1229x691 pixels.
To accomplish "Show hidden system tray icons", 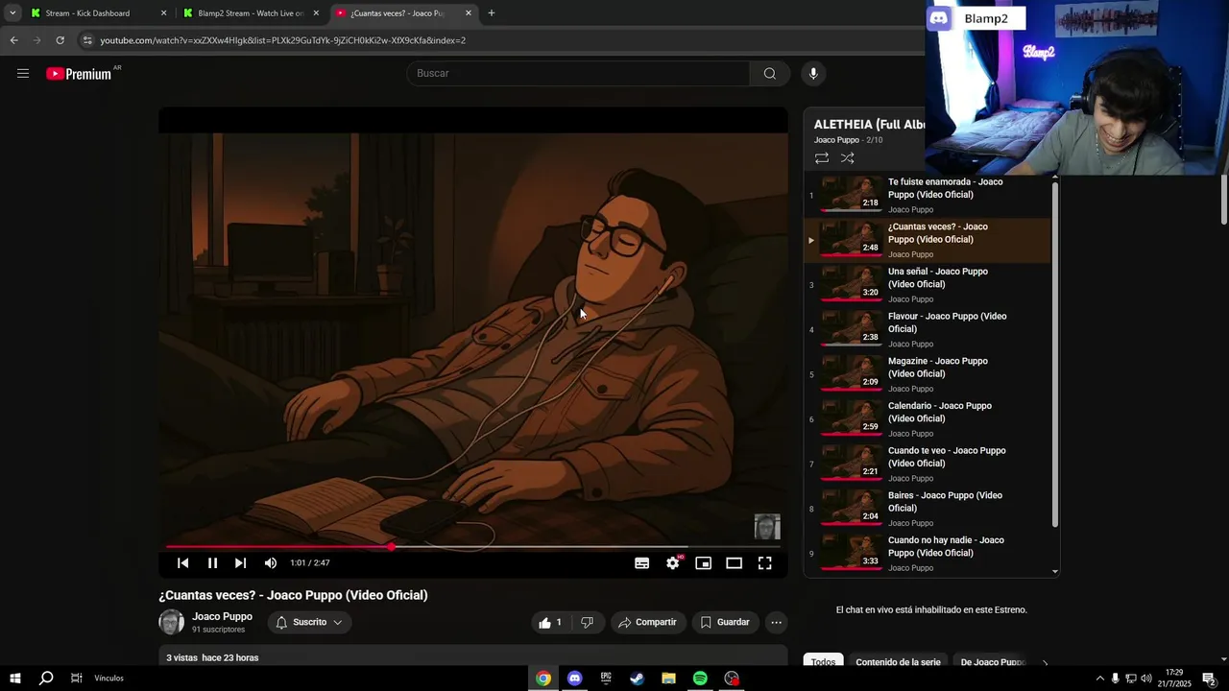I will click(x=1099, y=679).
